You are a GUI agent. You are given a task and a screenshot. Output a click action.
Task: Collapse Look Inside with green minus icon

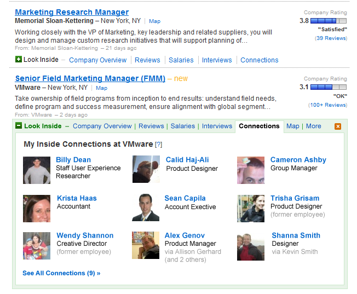(19, 125)
